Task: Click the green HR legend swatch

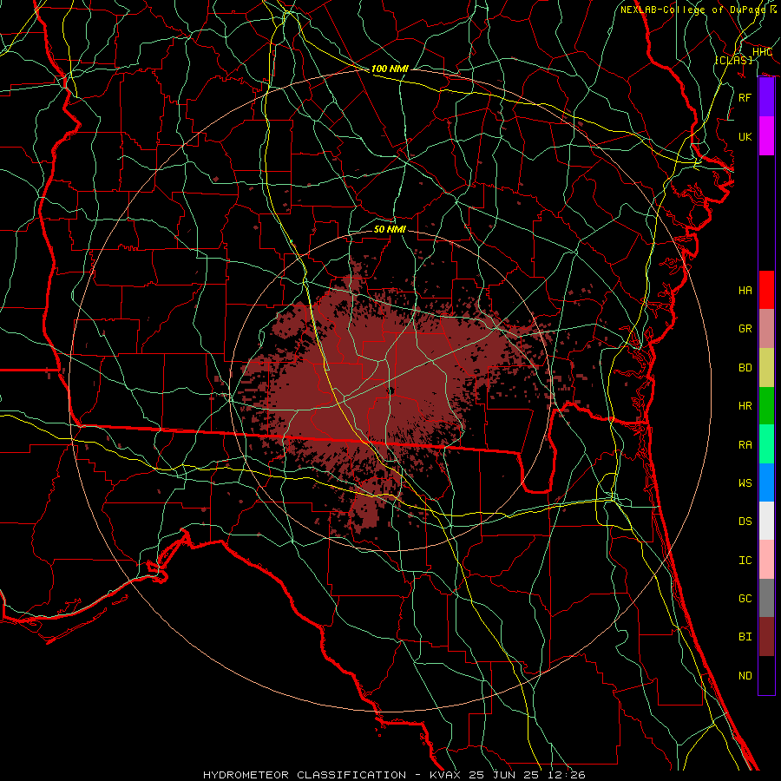Action: pyautogui.click(x=766, y=406)
